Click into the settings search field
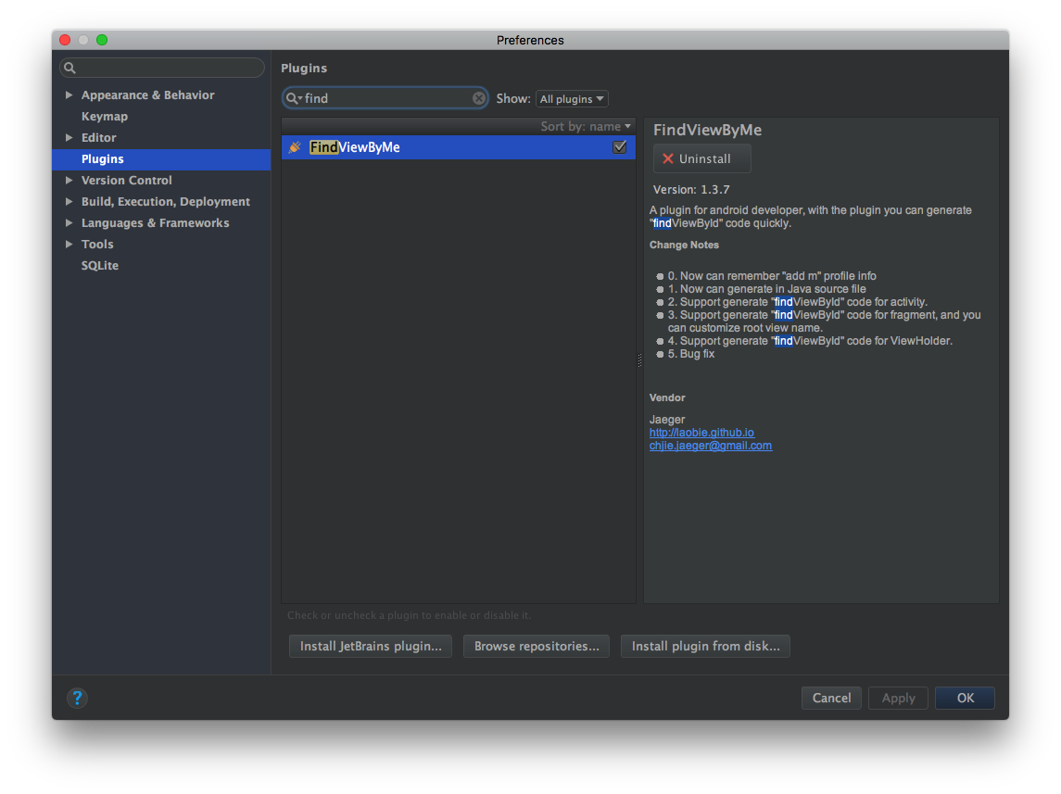This screenshot has width=1061, height=794. [167, 69]
